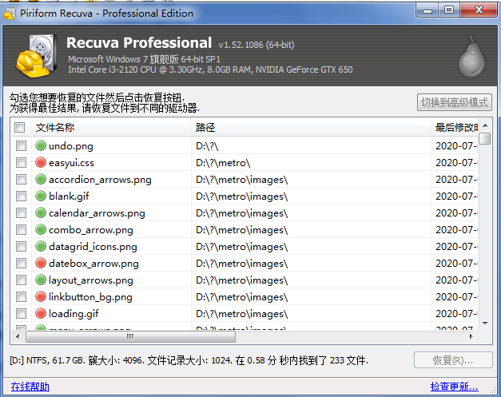Close the Recuva window
The height and width of the screenshot is (397, 501).
click(x=479, y=10)
